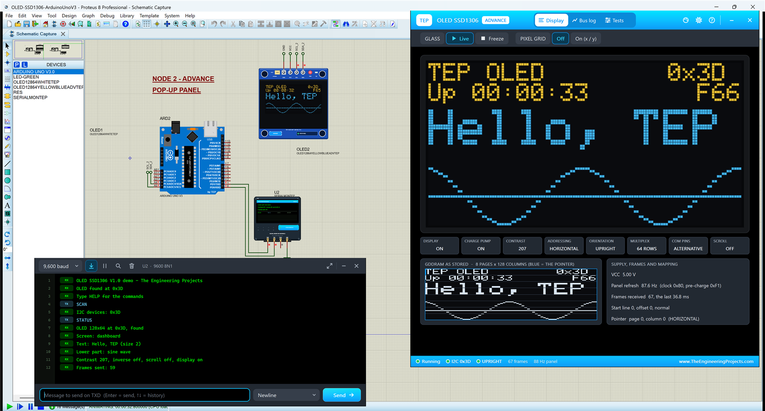Open the Newline line-ending dropdown
The image size is (765, 411).
pos(287,395)
